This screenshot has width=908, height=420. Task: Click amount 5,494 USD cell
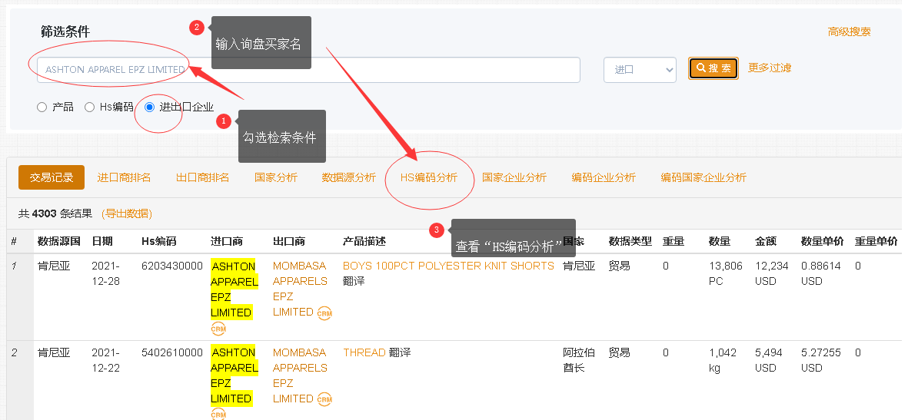(769, 360)
